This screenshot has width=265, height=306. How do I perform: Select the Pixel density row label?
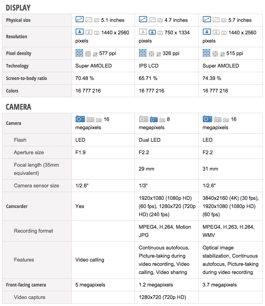(19, 53)
